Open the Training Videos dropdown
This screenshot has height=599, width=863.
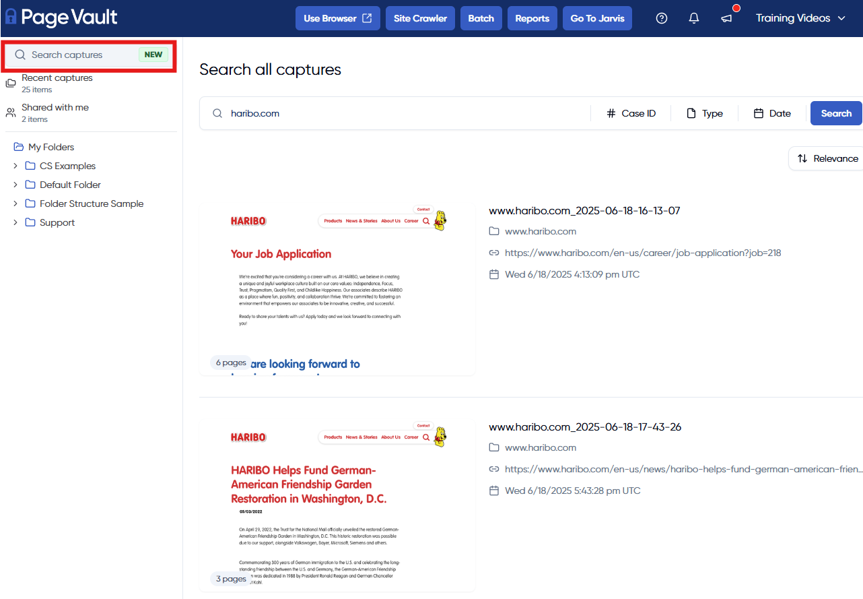click(800, 18)
